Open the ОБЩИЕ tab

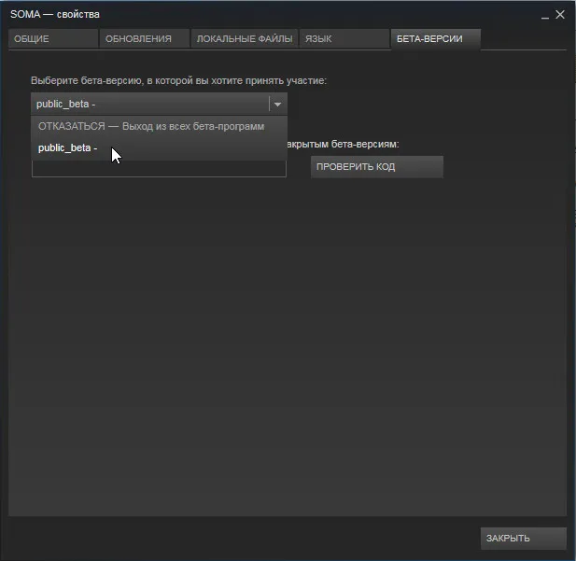click(52, 38)
